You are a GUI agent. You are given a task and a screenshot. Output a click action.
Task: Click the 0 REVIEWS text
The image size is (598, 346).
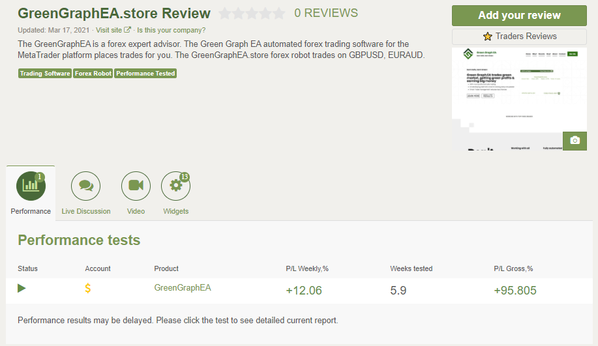(326, 13)
